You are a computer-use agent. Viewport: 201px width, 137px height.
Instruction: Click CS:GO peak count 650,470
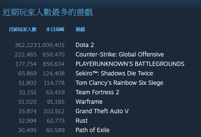(54, 55)
